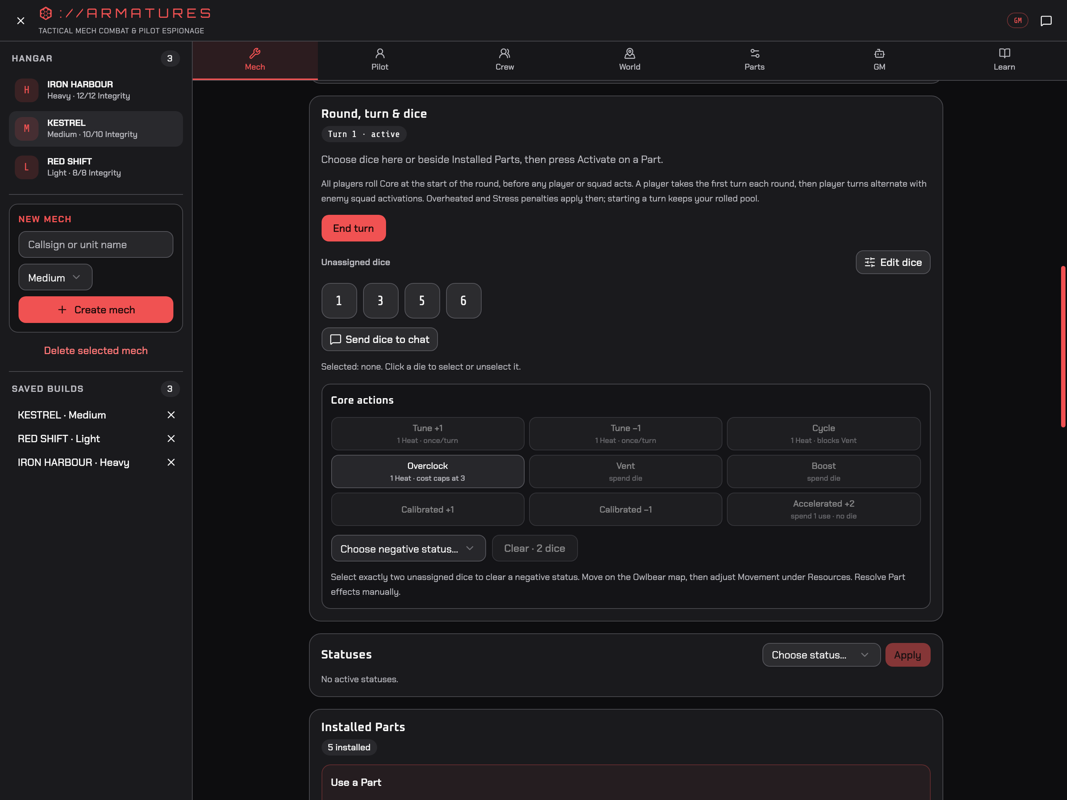The height and width of the screenshot is (800, 1067).
Task: Open the Choose status dropdown in Statuses
Action: tap(821, 655)
